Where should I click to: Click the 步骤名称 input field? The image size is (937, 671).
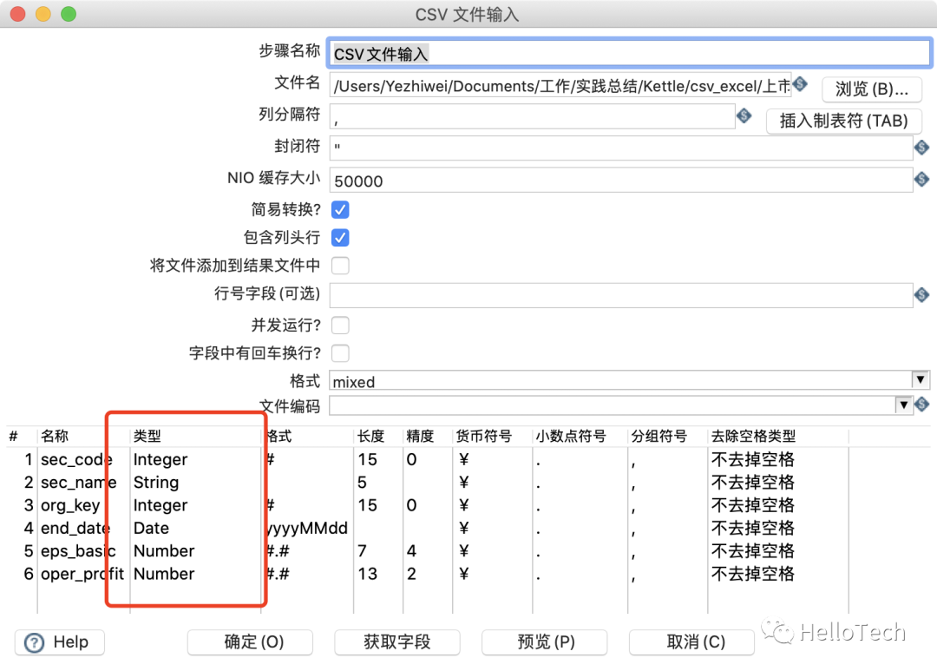click(630, 53)
